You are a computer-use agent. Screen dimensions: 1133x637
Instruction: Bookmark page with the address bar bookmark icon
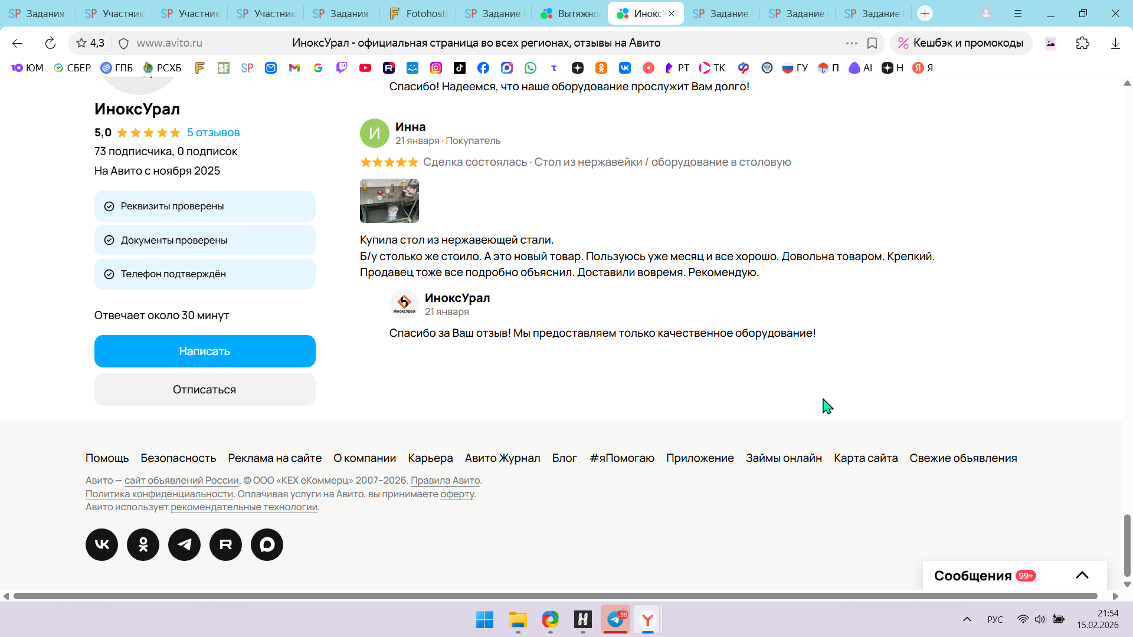point(872,43)
